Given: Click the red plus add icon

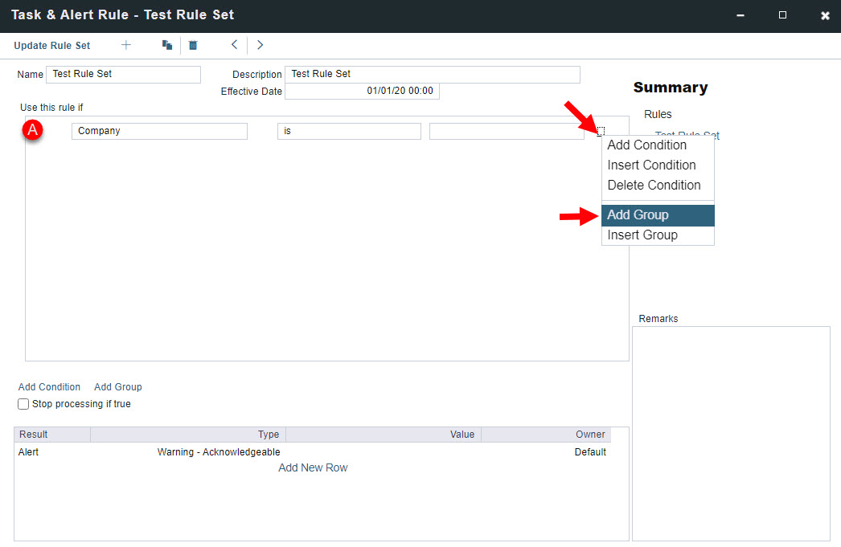Looking at the screenshot, I should [x=125, y=45].
